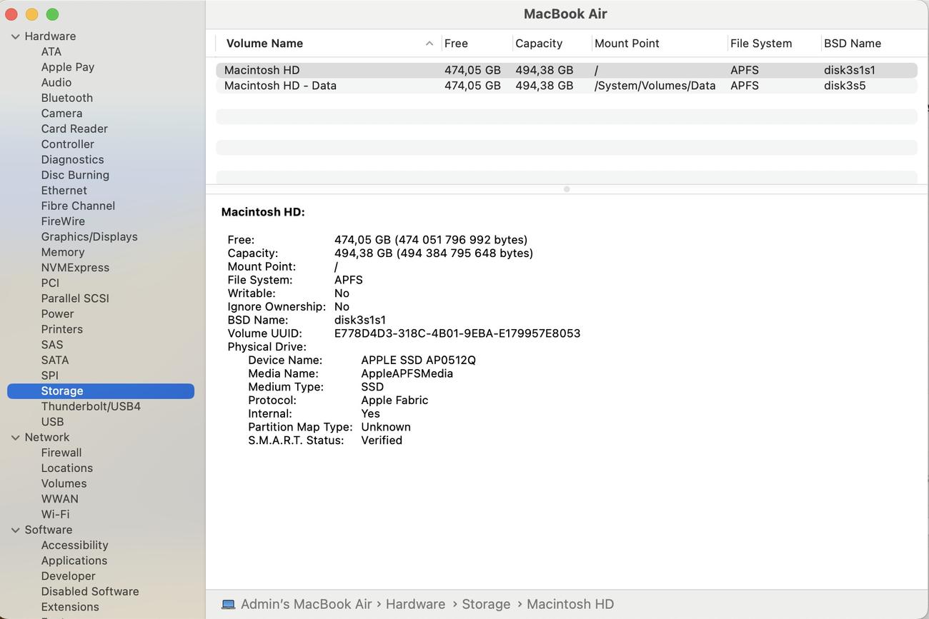929x619 pixels.
Task: Click Admin's MacBook Air in path bar
Action: click(x=306, y=605)
